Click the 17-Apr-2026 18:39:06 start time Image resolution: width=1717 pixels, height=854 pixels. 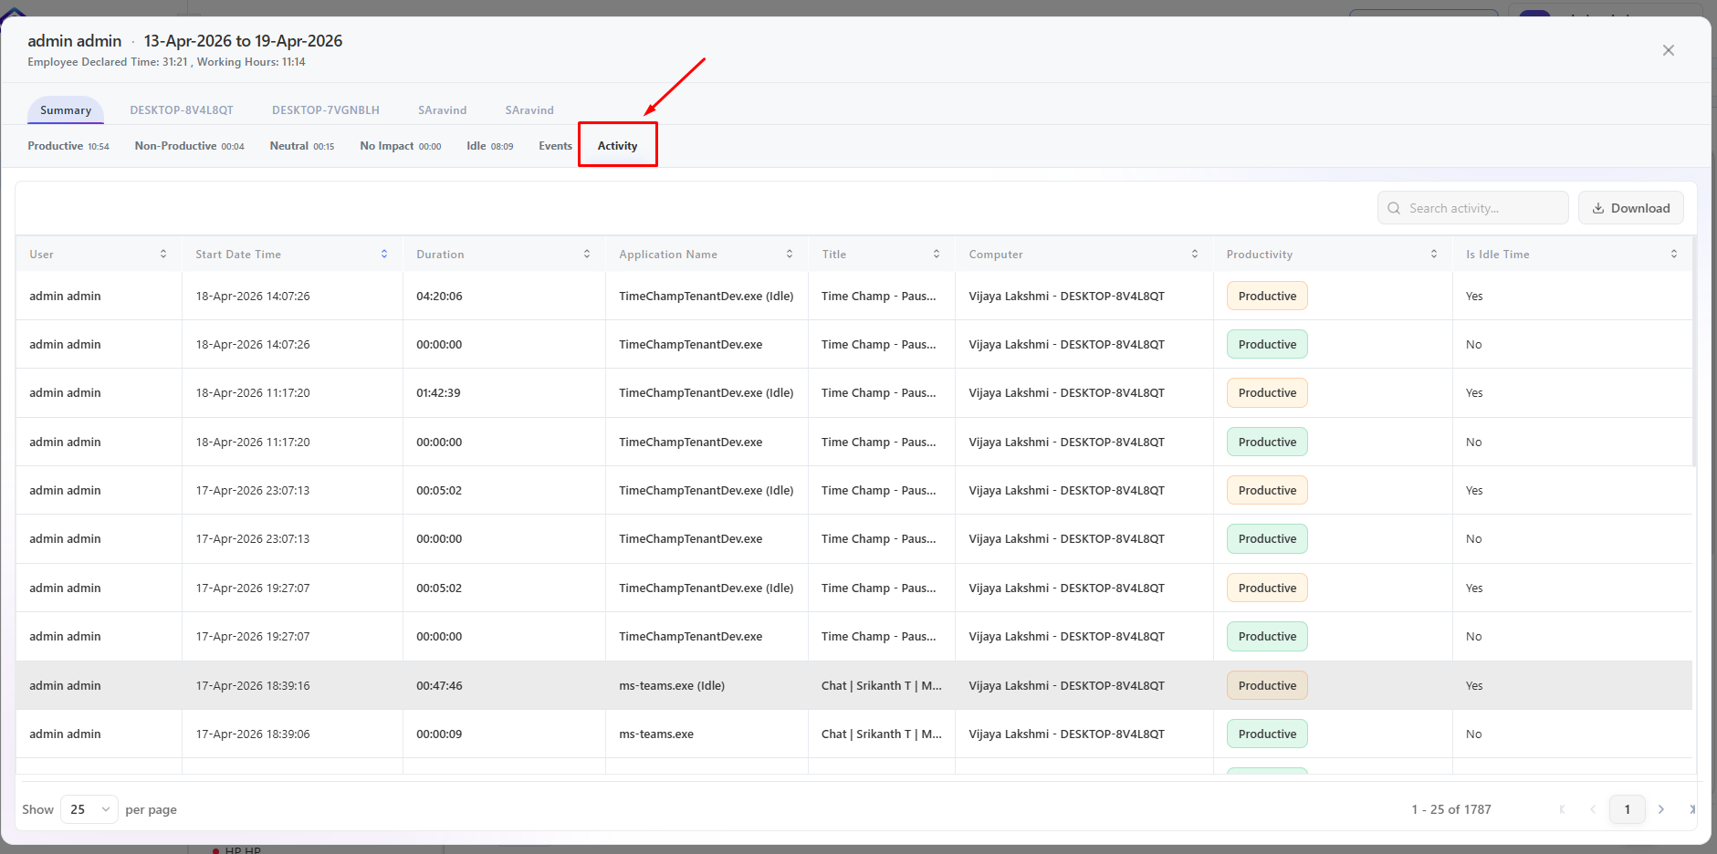pos(253,734)
